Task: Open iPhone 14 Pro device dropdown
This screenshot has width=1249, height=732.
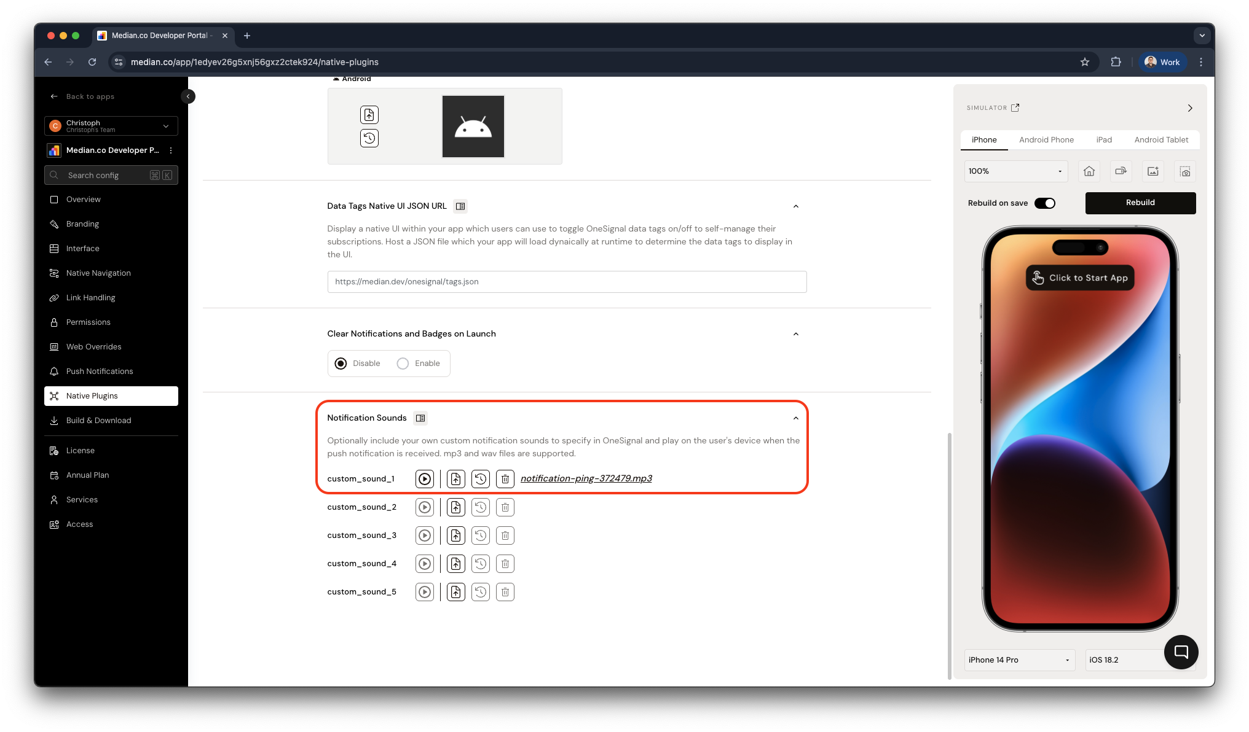Action: (x=1019, y=660)
